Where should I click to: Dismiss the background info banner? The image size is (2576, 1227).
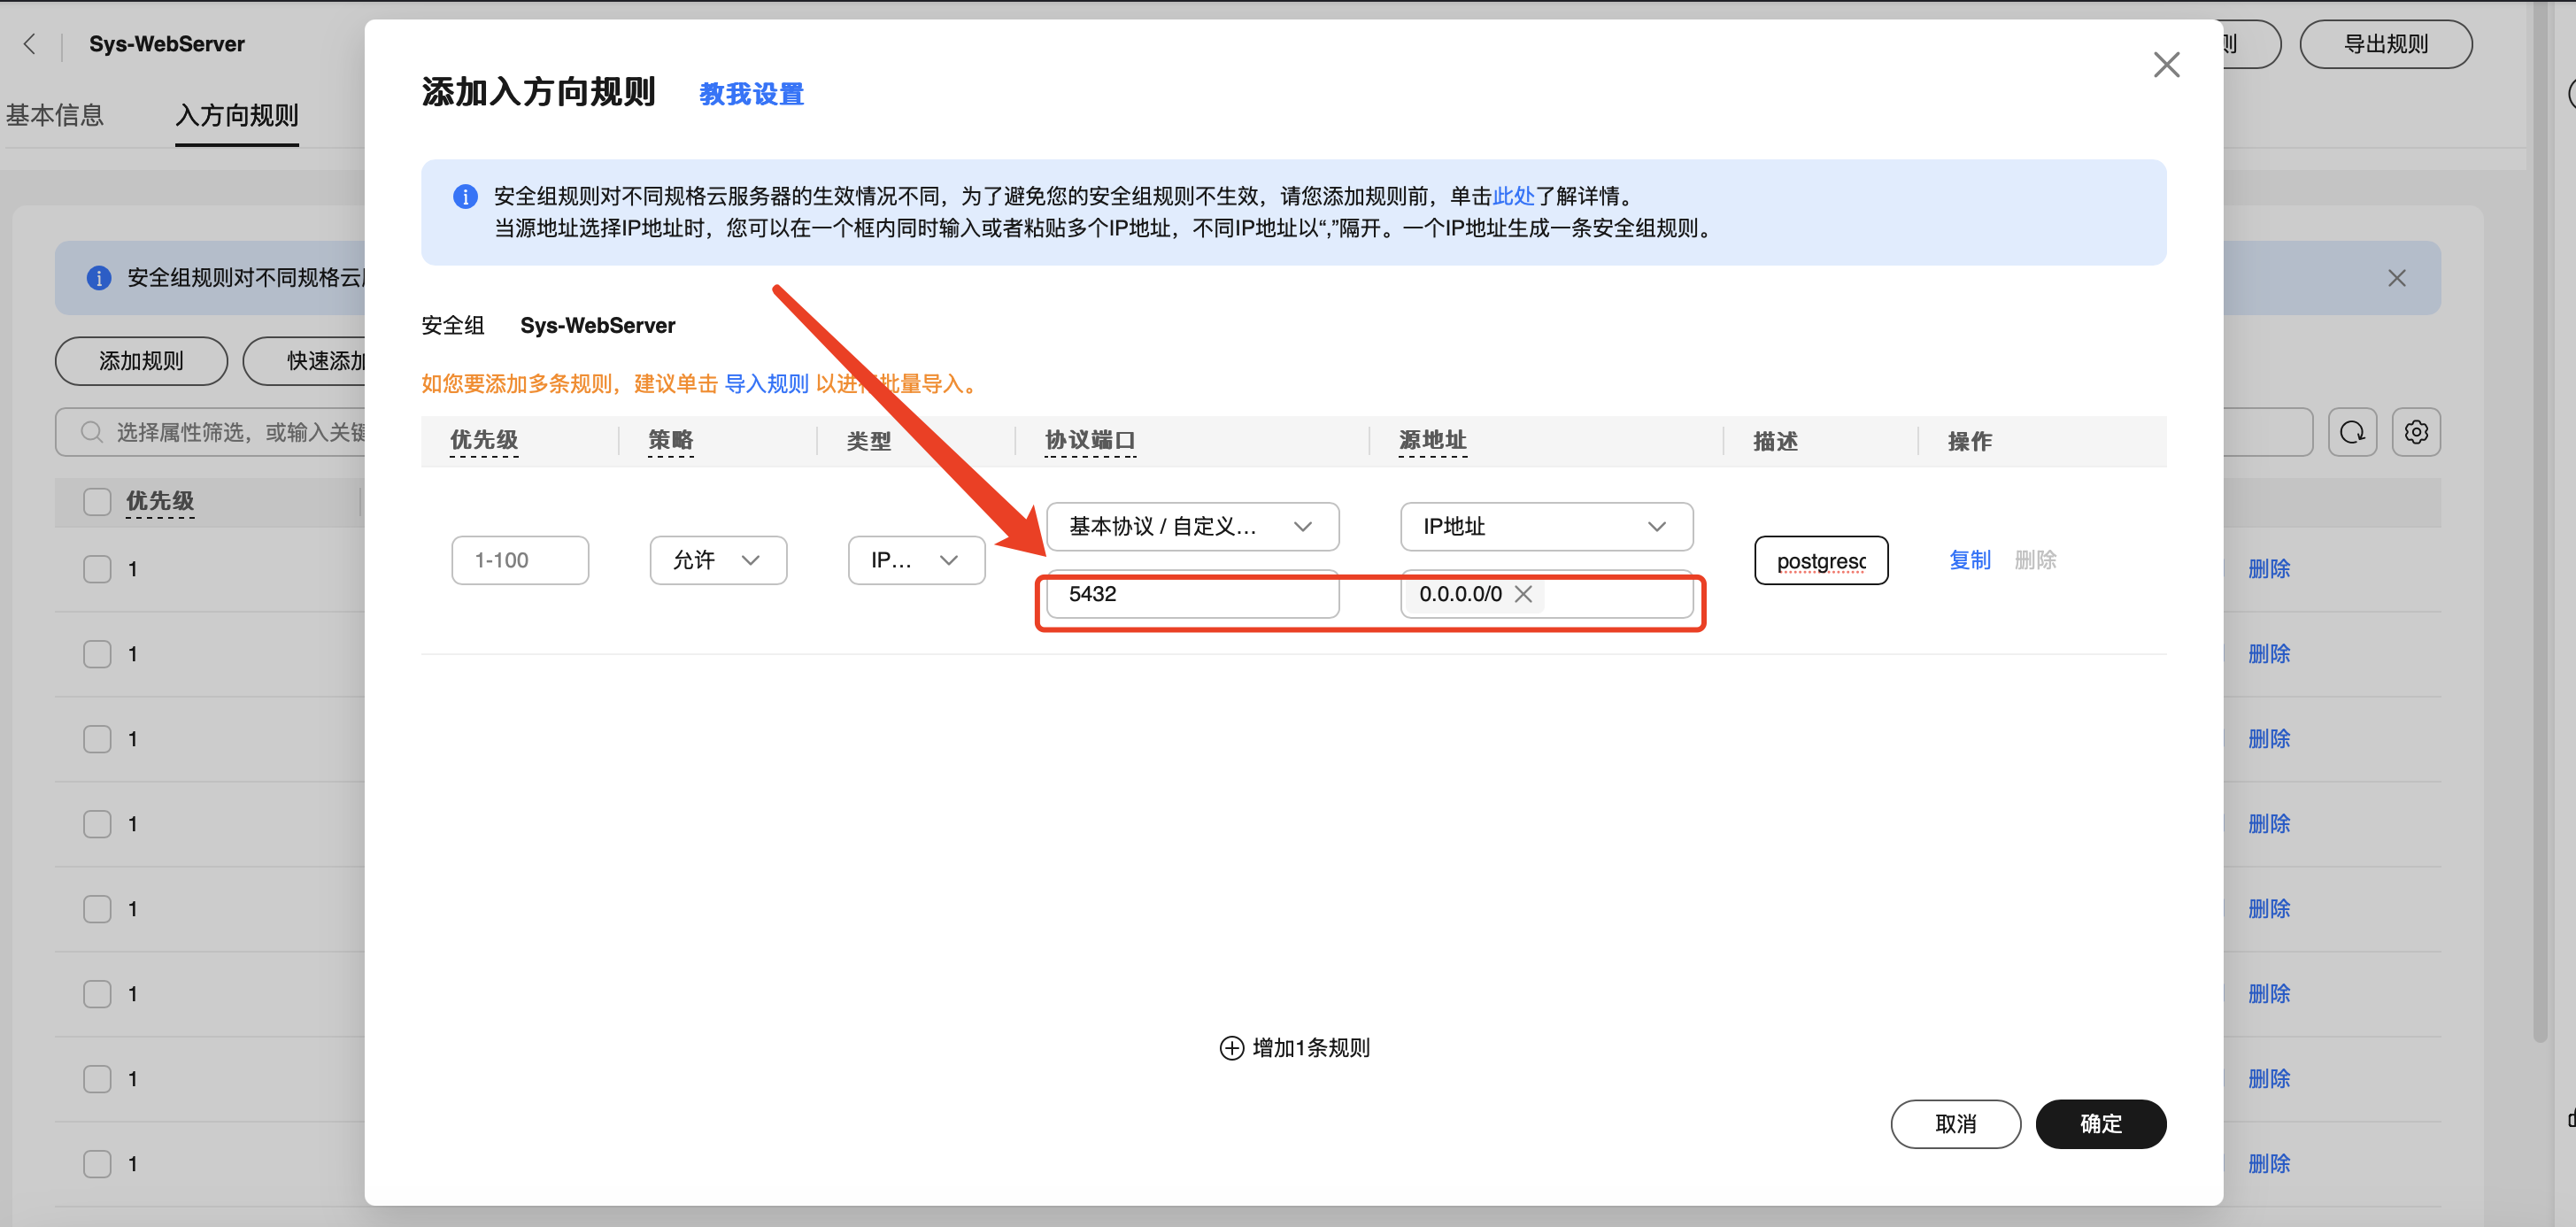pyautogui.click(x=2396, y=278)
